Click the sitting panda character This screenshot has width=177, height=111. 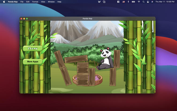(105, 59)
